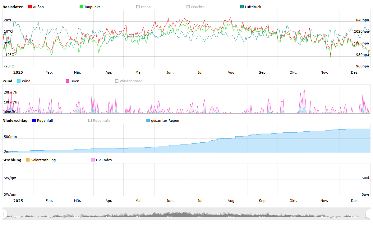Click the green Taupunkt legend marker
The width and height of the screenshot is (373, 233).
tap(81, 7)
